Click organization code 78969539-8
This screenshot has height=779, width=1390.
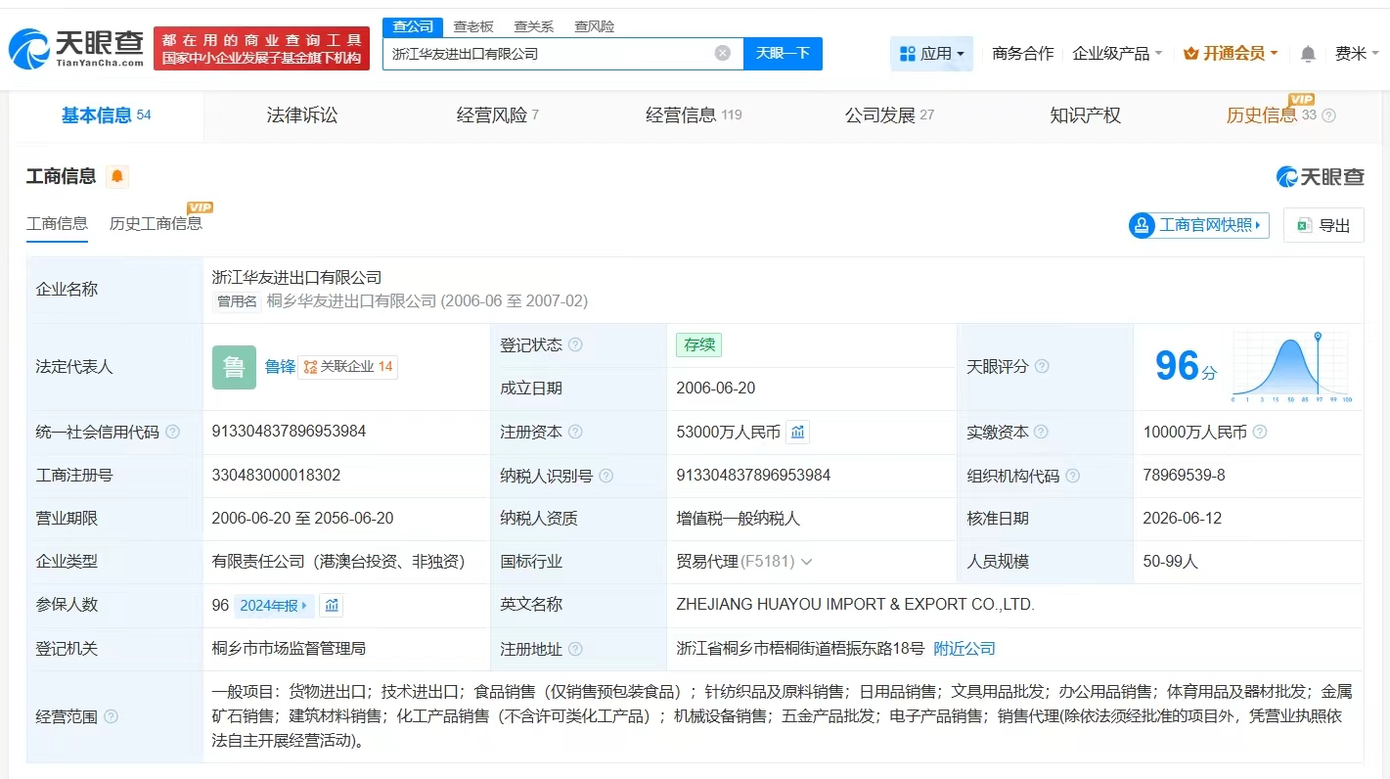click(x=1184, y=476)
